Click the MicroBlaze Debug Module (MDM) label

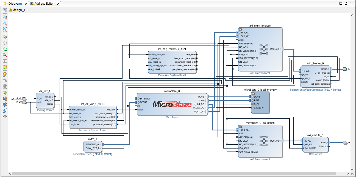pyautogui.click(x=93, y=154)
